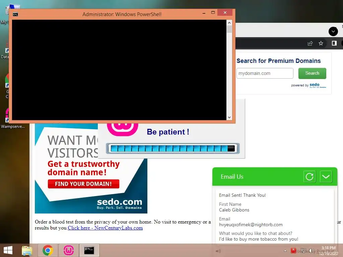Toggle the Chrome side panel icon
The image size is (343, 257).
point(334,43)
